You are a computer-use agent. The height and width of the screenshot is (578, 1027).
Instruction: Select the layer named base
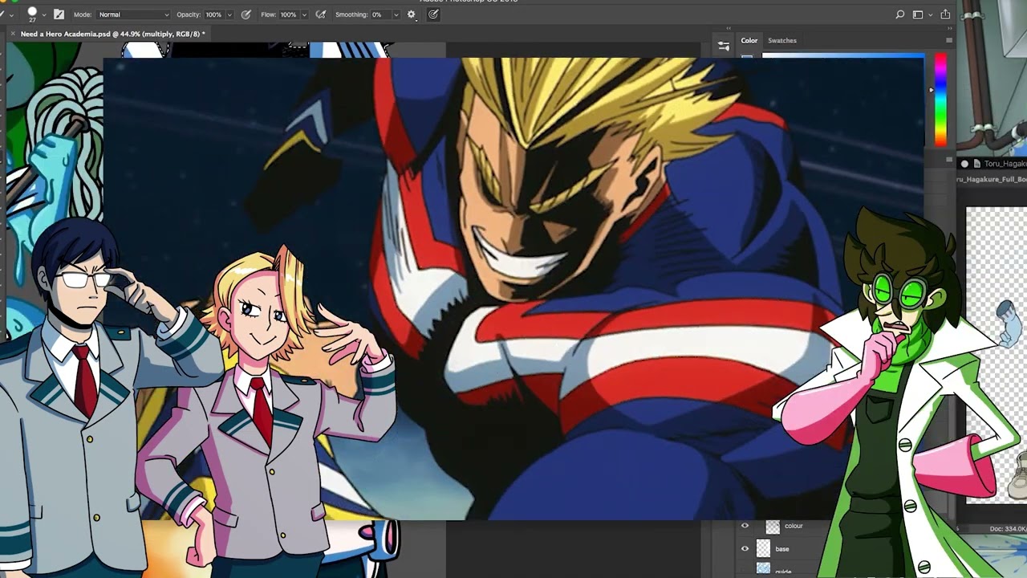[782, 549]
